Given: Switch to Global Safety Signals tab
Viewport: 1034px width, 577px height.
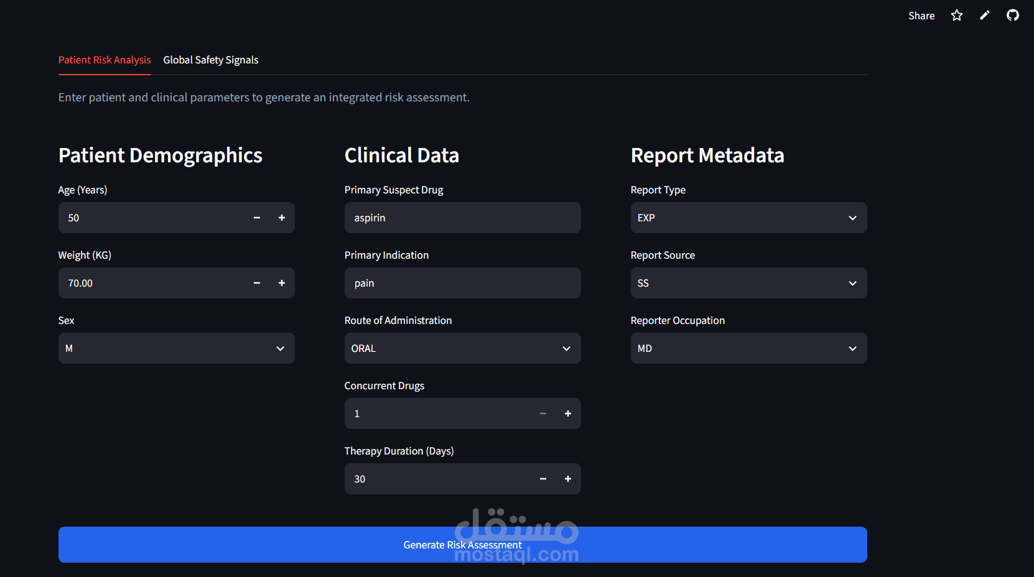Looking at the screenshot, I should click(x=211, y=60).
